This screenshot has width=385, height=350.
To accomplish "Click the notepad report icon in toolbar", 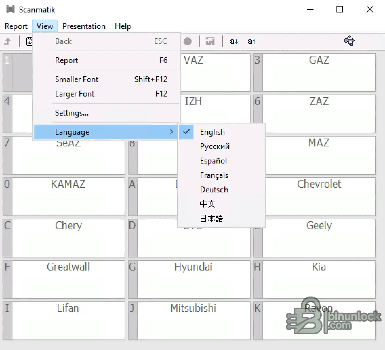I will click(29, 41).
